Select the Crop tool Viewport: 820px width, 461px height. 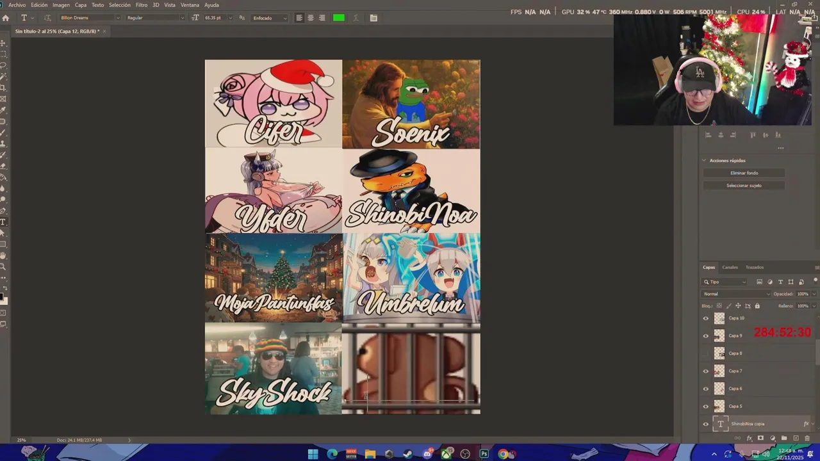coord(3,86)
